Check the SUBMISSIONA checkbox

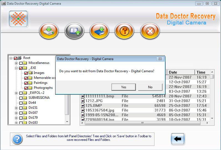coord(21,98)
